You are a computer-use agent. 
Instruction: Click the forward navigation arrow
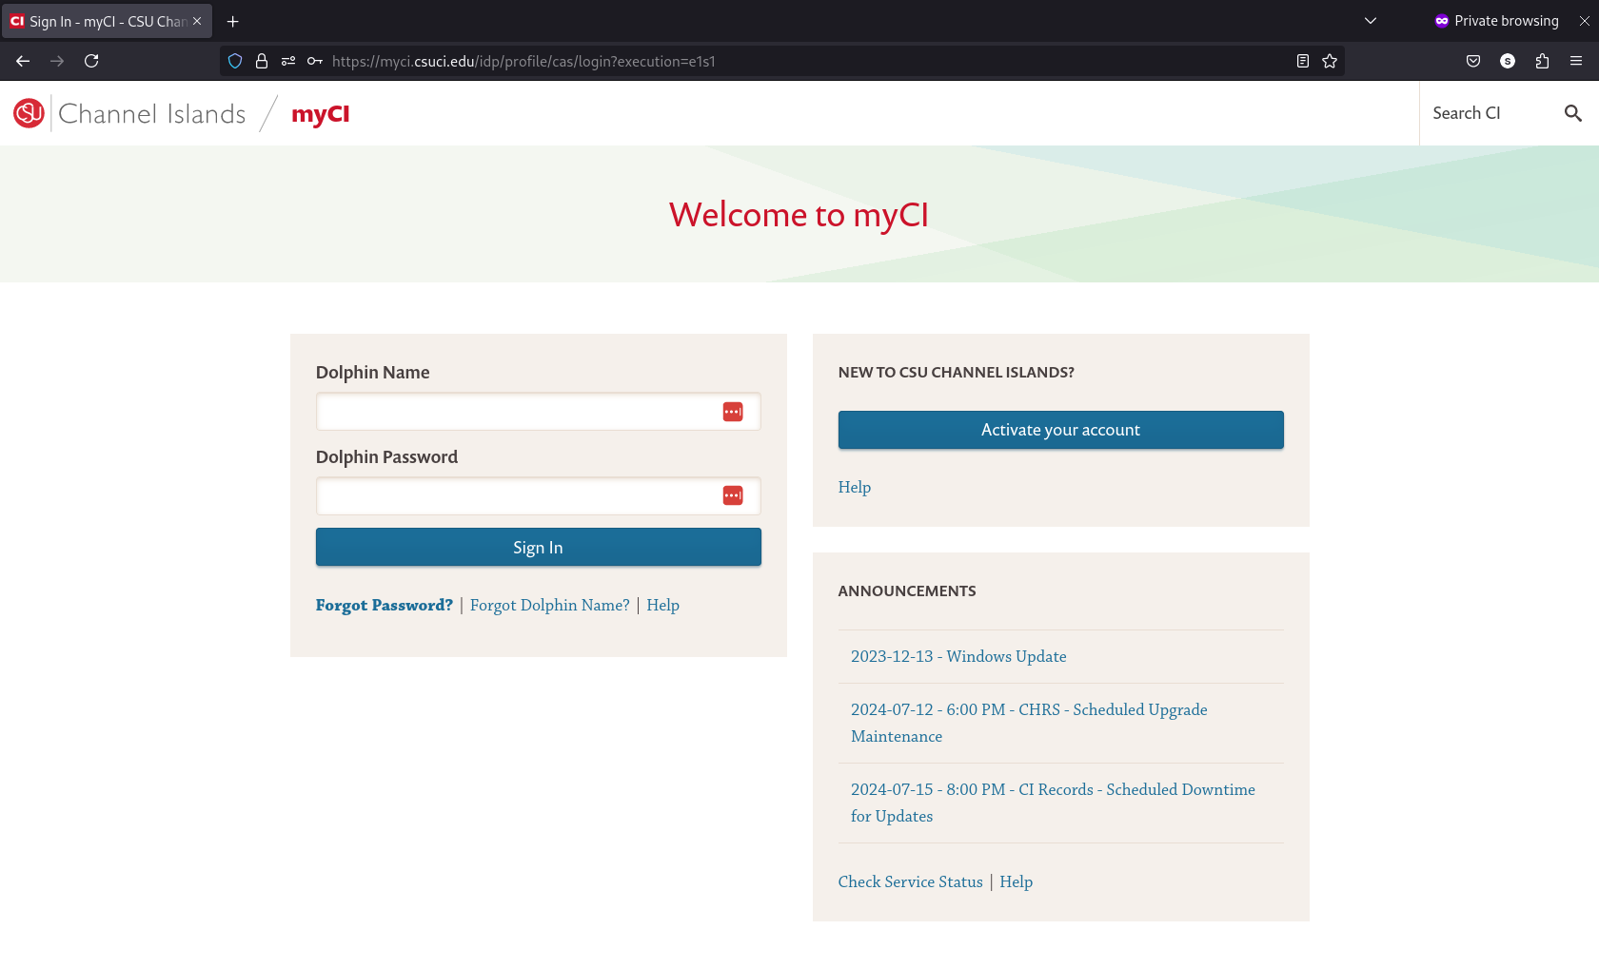click(57, 61)
